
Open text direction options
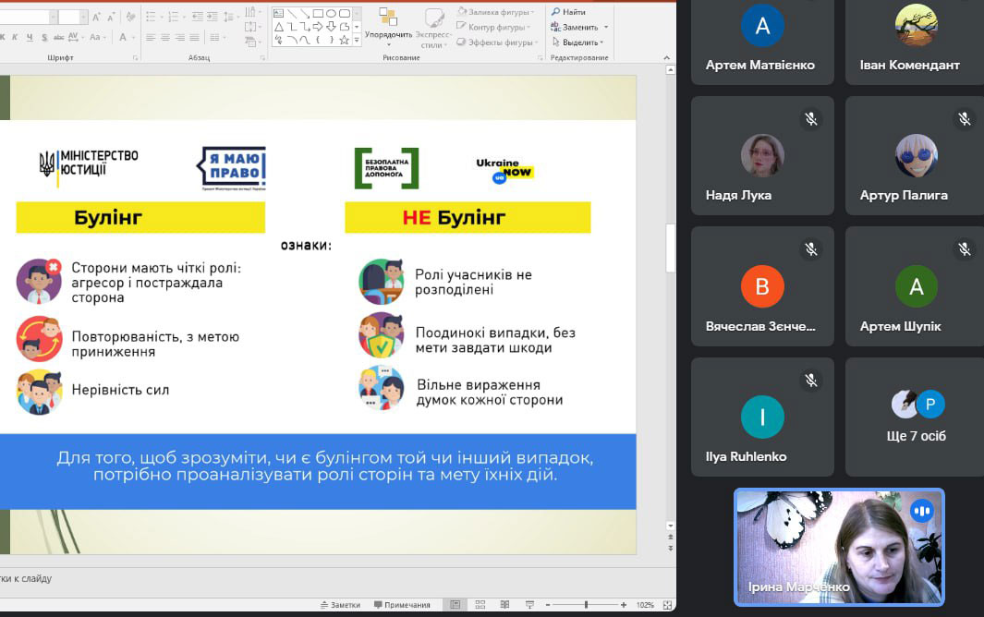coord(253,11)
